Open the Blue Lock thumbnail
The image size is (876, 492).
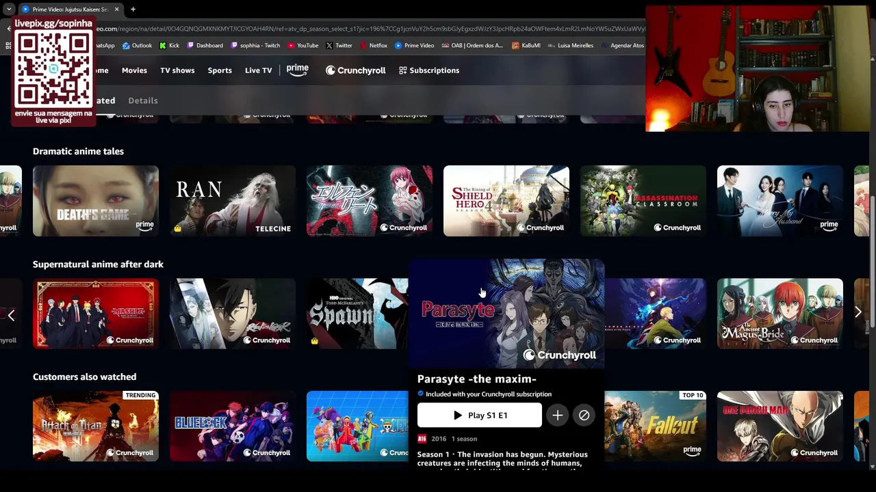[x=233, y=426]
